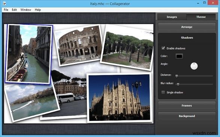Select the Venice canal photo
The height and width of the screenshot is (137, 220).
point(29,54)
